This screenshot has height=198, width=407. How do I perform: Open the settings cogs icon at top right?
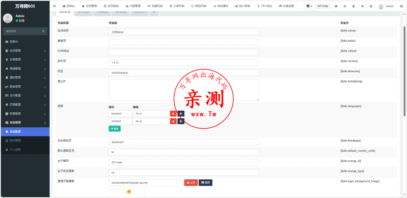401,6
